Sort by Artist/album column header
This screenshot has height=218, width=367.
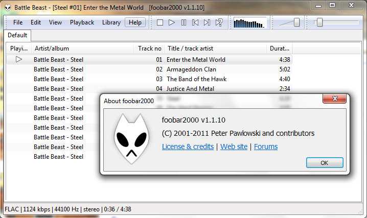(x=83, y=49)
